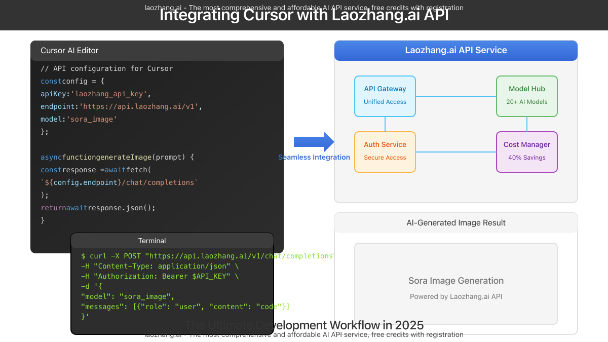
Task: Click the endpoint URL code line
Action: coord(122,106)
